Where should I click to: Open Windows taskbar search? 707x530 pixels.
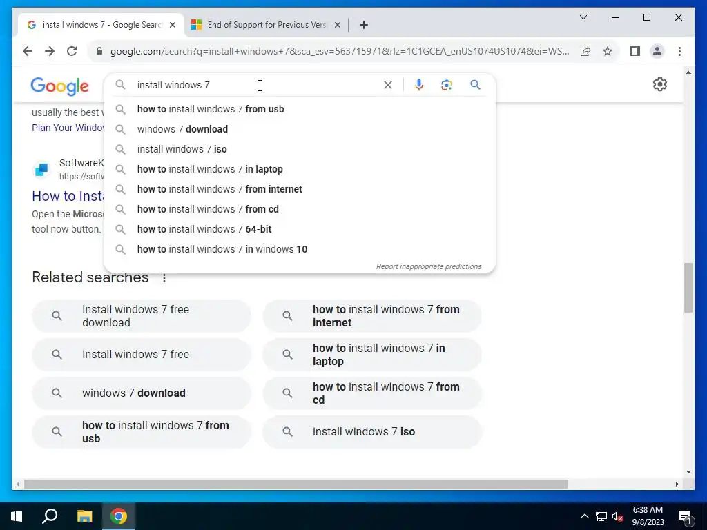click(x=50, y=516)
